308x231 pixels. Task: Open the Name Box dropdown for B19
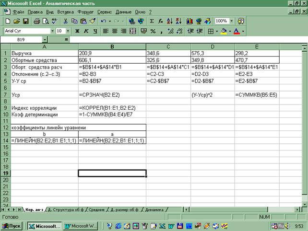click(x=45, y=40)
